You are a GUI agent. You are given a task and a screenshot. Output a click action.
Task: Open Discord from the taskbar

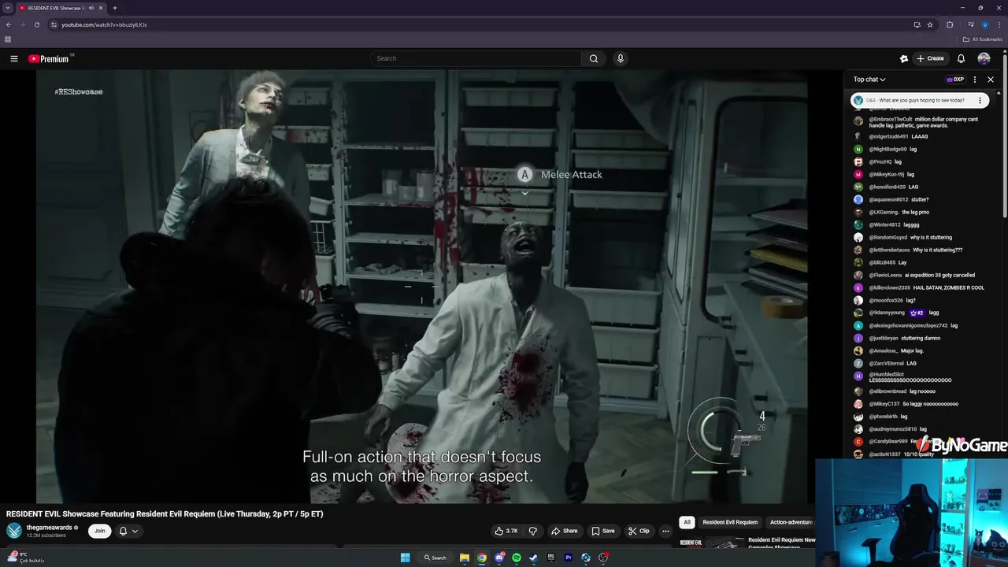point(499,558)
